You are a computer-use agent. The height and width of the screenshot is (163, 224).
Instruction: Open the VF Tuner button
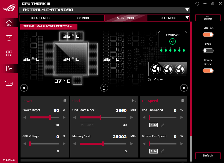87,125
